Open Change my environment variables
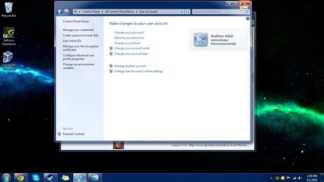The width and height of the screenshot is (324, 182). (78, 66)
